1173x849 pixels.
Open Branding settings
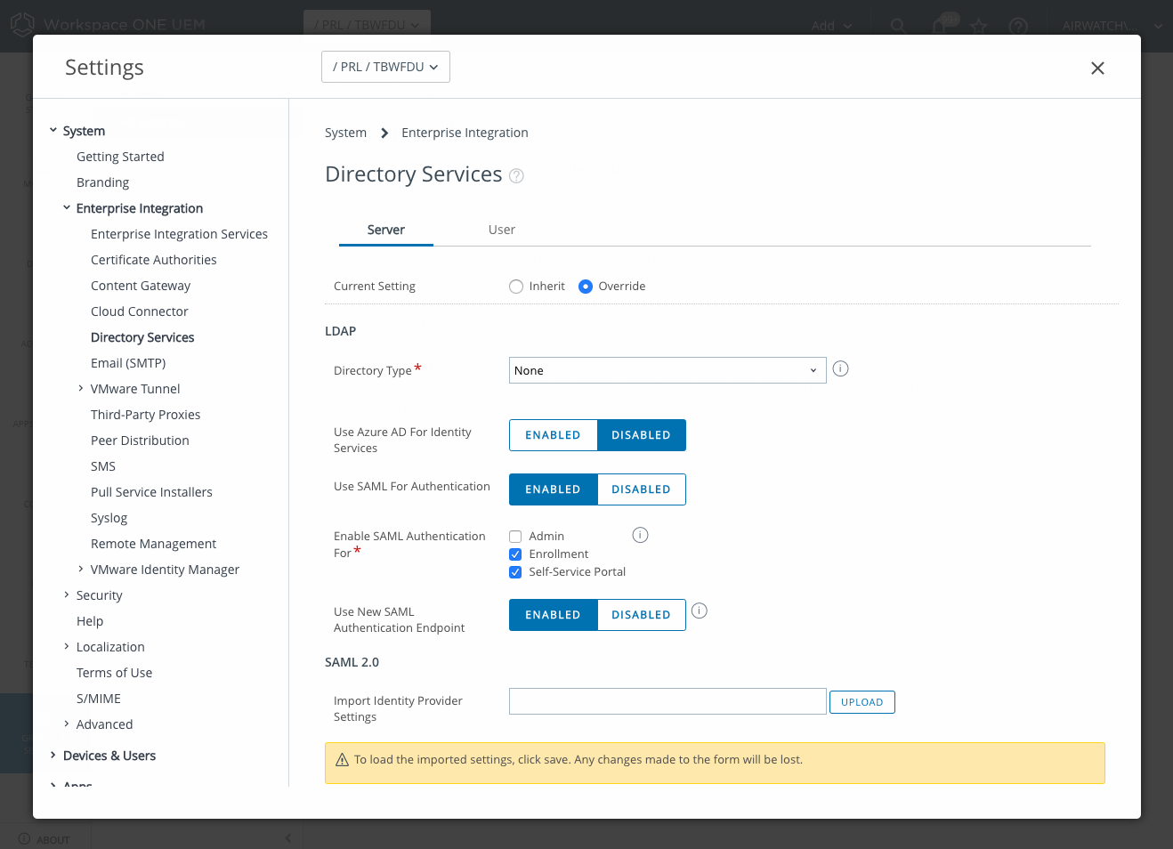[x=102, y=182]
